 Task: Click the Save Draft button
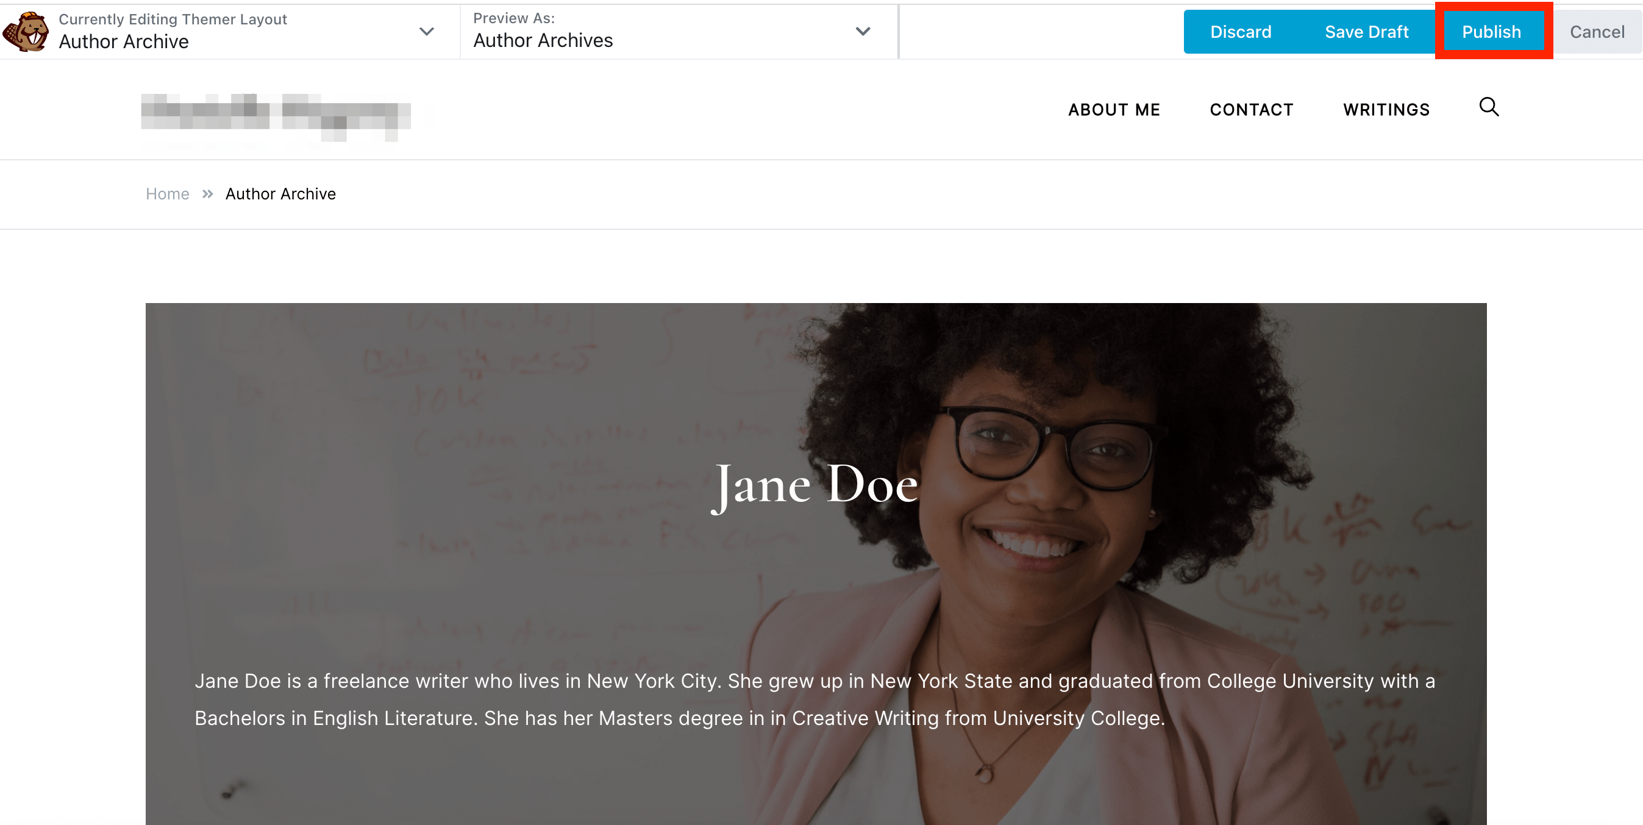pos(1366,32)
